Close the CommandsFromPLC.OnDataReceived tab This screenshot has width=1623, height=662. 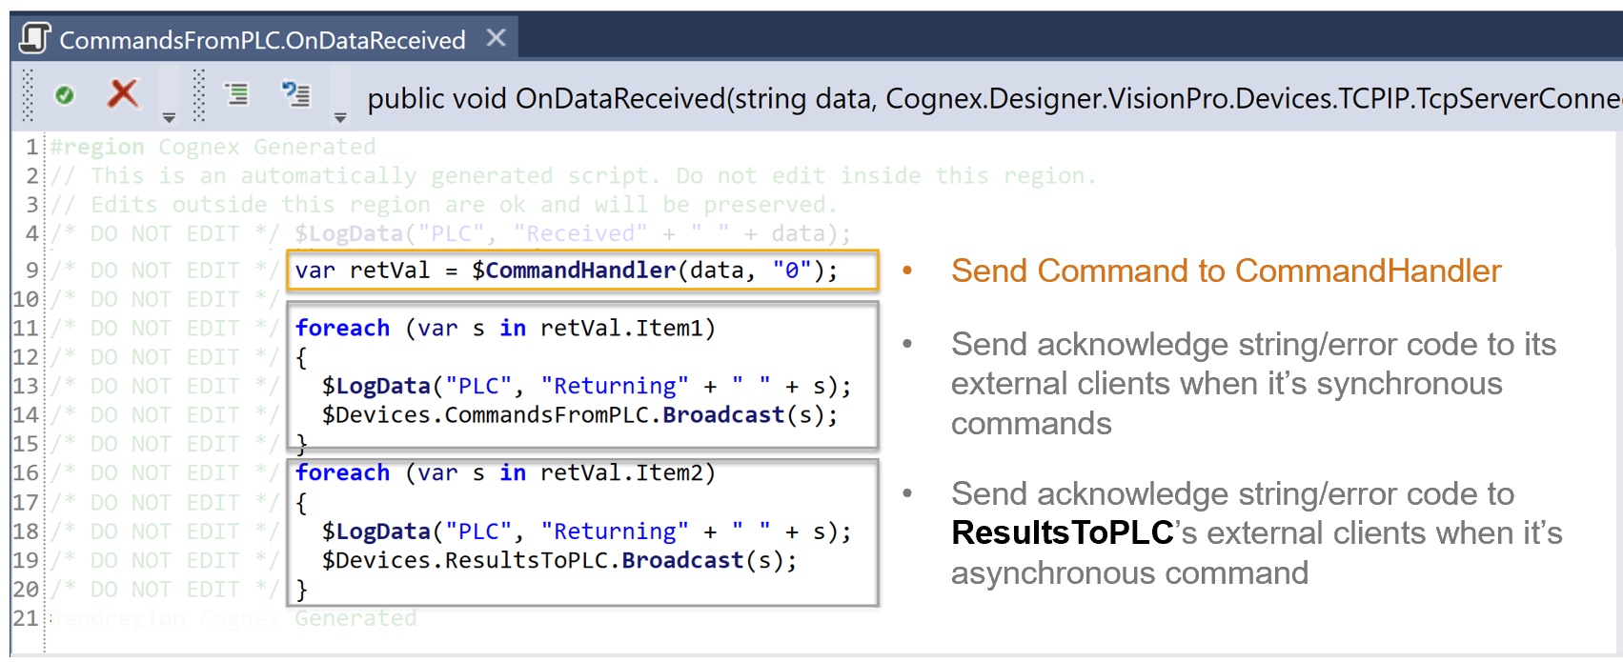(496, 37)
